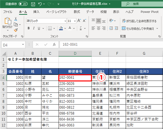163x129 pixels.
Task: Open the font size 11 dropdown
Action: (75, 21)
